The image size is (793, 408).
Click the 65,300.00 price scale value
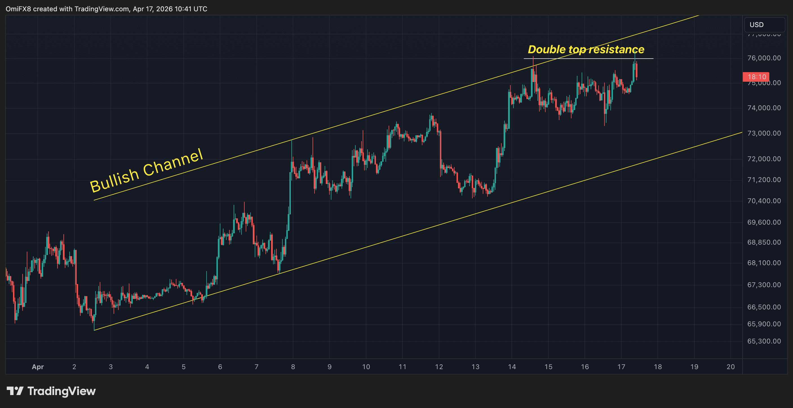[x=764, y=341]
